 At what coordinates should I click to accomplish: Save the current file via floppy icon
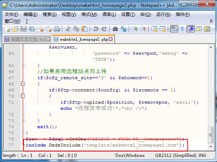click(x=24, y=29)
